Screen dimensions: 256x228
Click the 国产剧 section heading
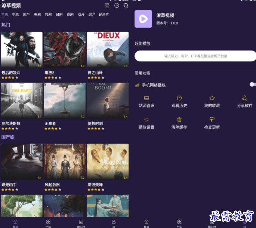pos(8,137)
